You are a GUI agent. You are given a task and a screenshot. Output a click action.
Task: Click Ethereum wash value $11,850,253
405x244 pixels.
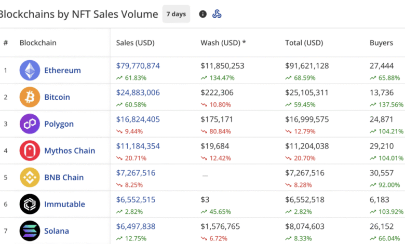tap(222, 66)
